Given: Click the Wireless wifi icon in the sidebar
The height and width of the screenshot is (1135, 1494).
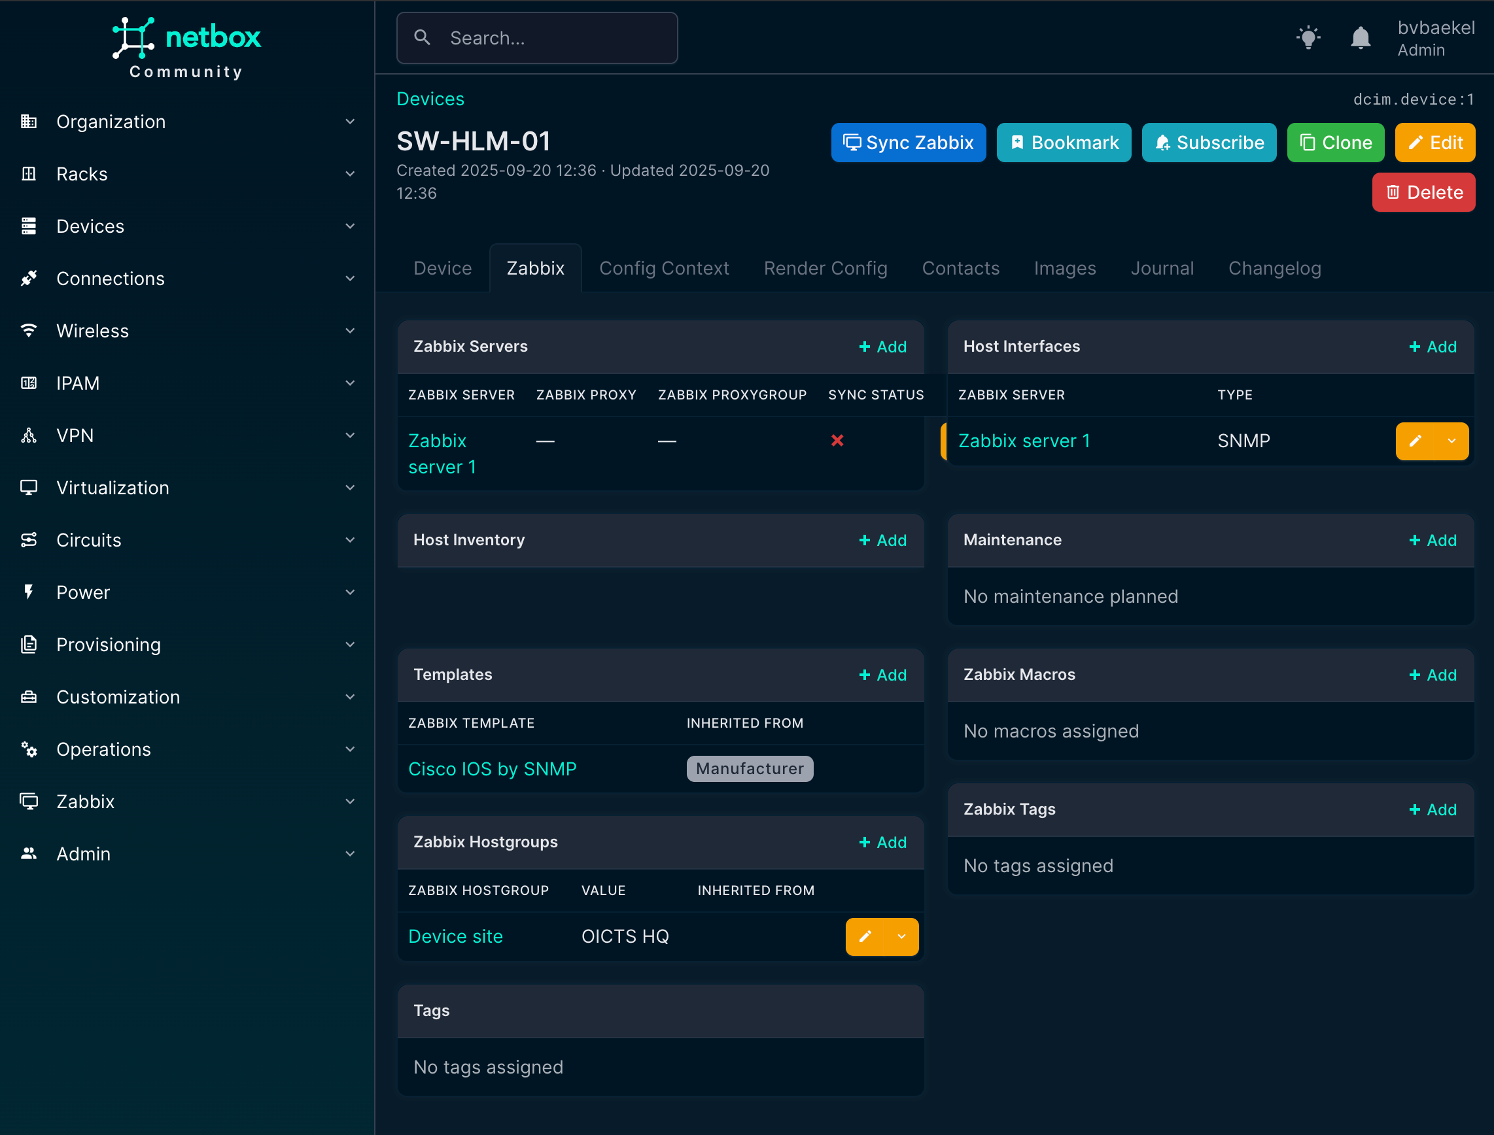Looking at the screenshot, I should coord(28,330).
